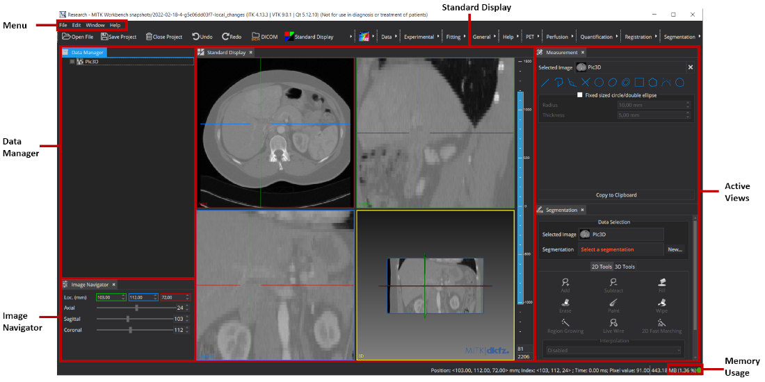765x382 pixels.
Task: Clear the Measurement selected image with X button
Action: [x=690, y=67]
